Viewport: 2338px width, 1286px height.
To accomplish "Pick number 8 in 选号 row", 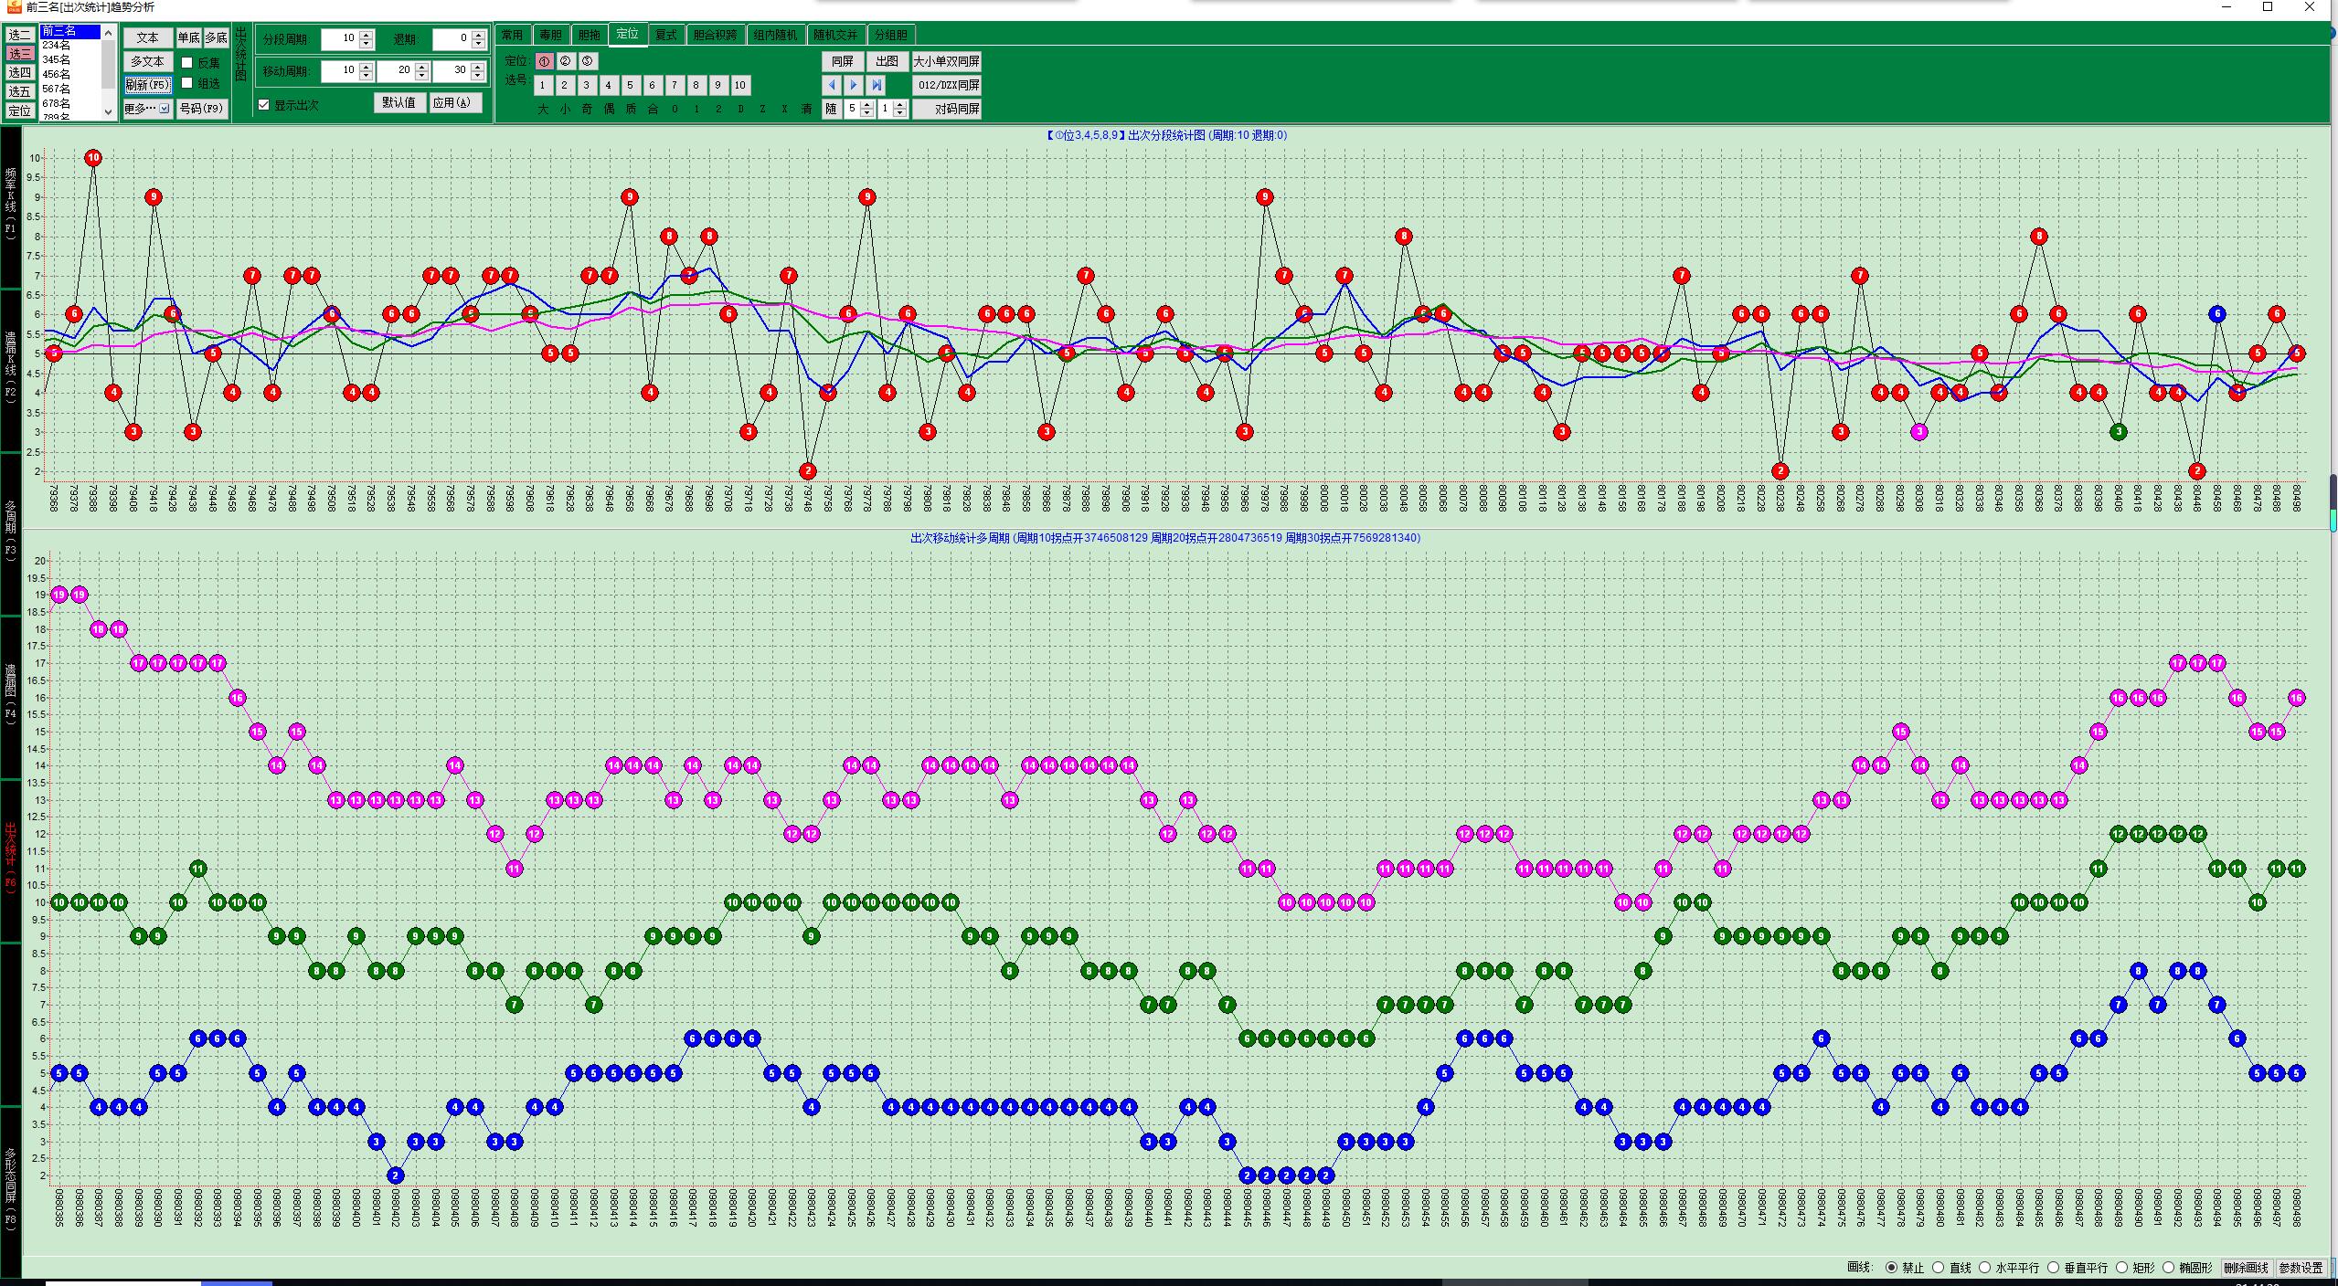I will coord(696,85).
